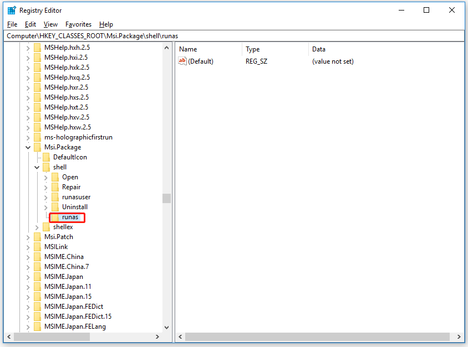Click the runasuser folder icon
468x347 pixels.
click(x=55, y=196)
